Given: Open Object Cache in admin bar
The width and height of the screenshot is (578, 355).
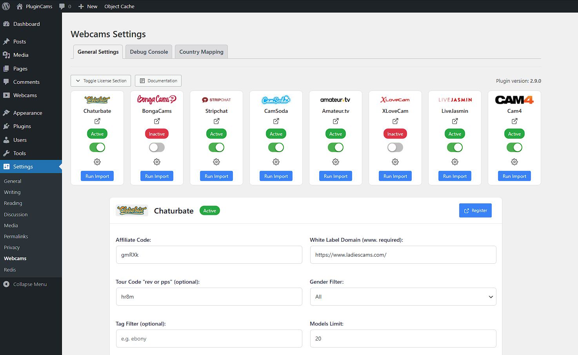Looking at the screenshot, I should (119, 6).
